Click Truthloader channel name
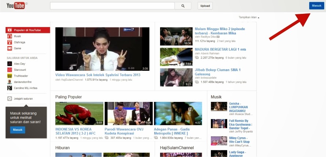This screenshot has height=157, width=326. click(21, 76)
